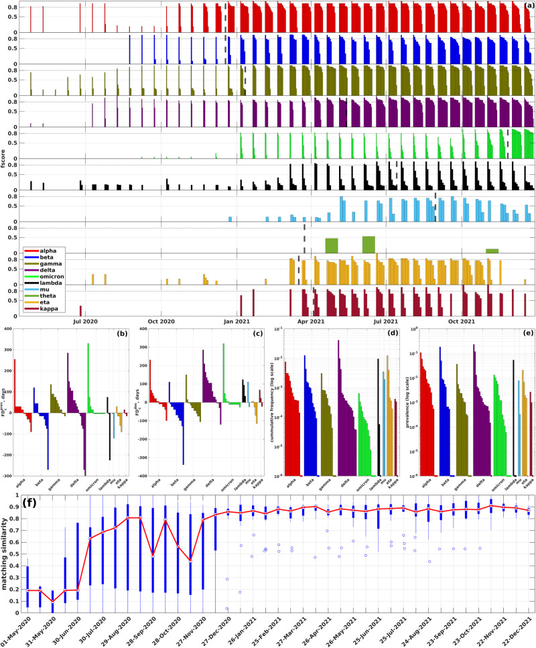This screenshot has width=536, height=648.
Task: Click the purple delta swatch in the legend
Action: [x=31, y=270]
